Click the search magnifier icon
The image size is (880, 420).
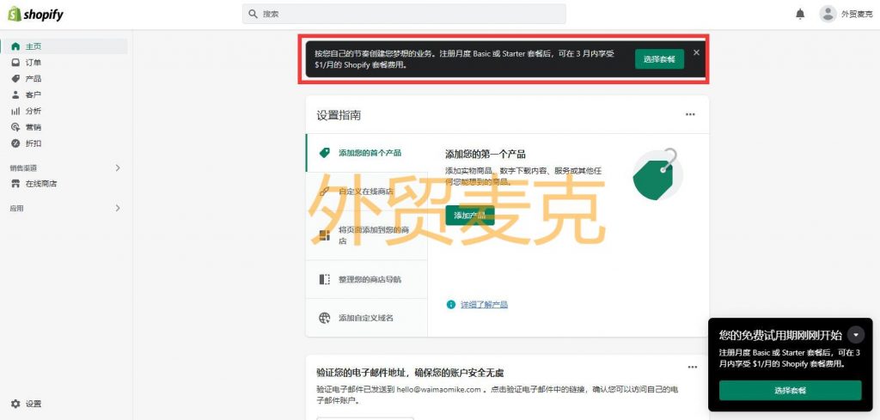click(254, 14)
